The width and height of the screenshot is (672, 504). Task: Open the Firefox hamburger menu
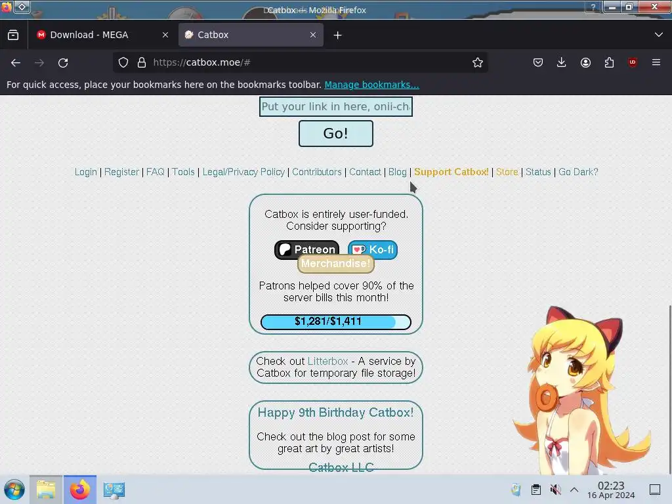(x=656, y=62)
